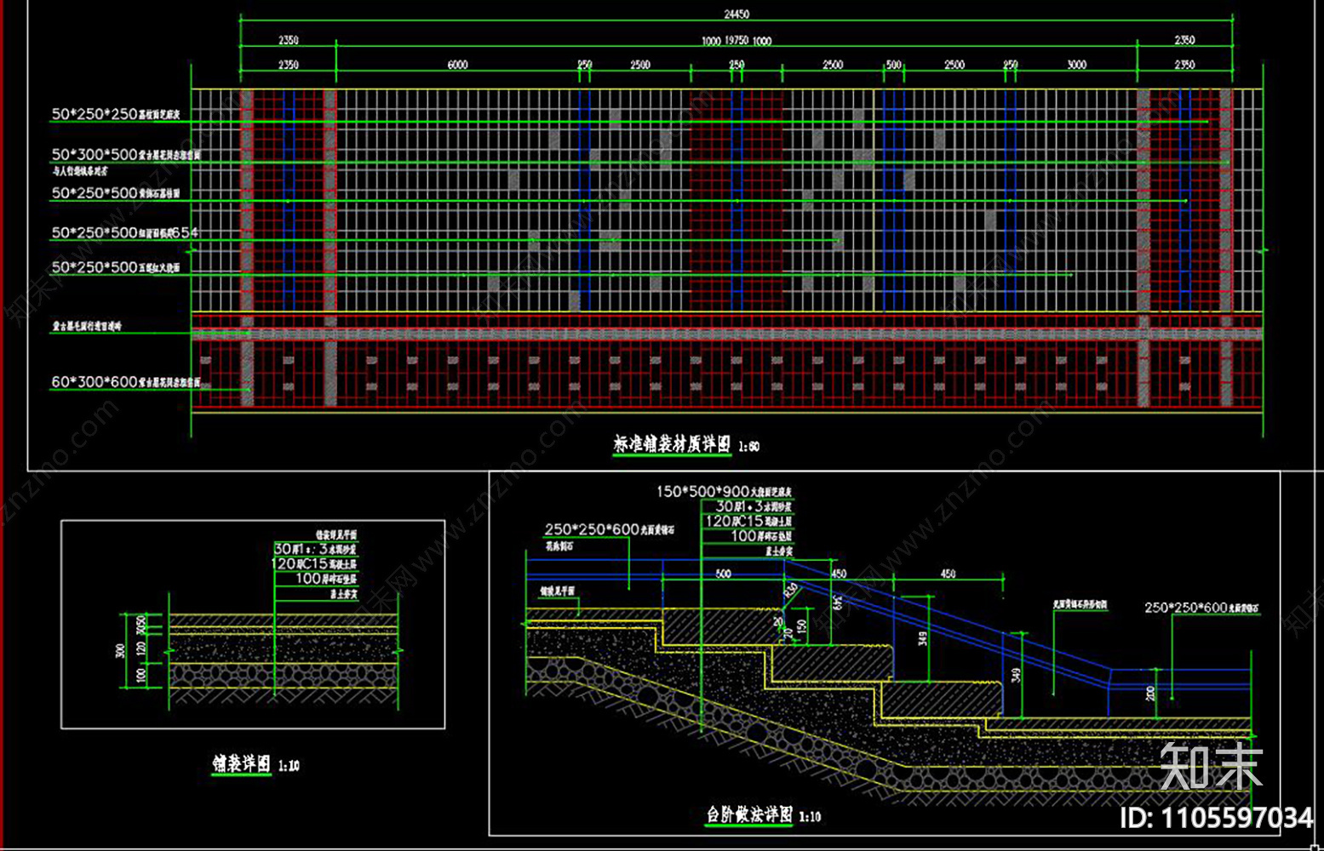Click 100厚 gravel note in step detail

(x=761, y=536)
